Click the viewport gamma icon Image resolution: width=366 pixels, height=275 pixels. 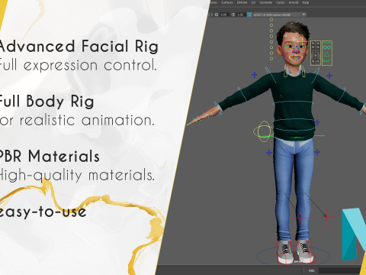(233, 15)
